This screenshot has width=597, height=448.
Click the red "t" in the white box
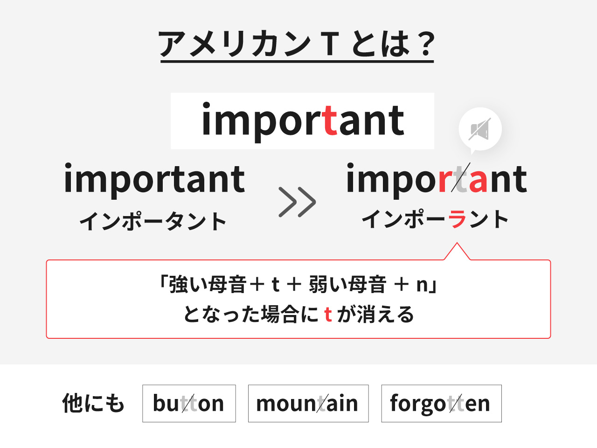pyautogui.click(x=330, y=121)
